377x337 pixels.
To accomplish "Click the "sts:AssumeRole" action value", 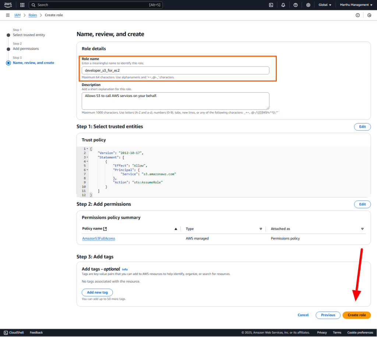I will [x=147, y=182].
